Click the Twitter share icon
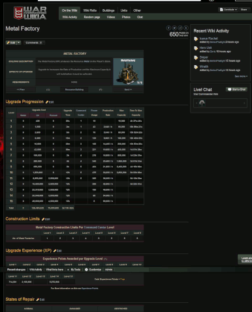This screenshot has height=312, width=252. point(174,28)
